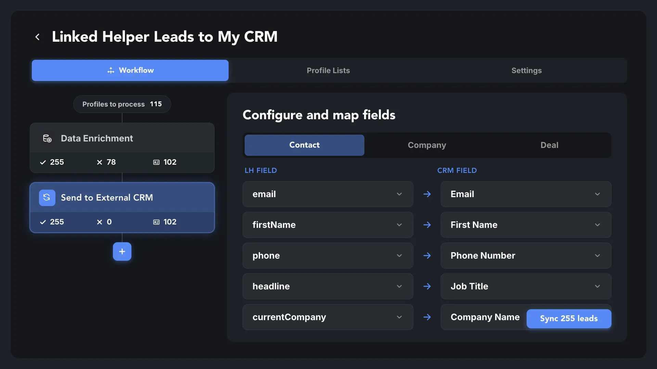Open the Phone Number CRM field dropdown

click(x=526, y=256)
